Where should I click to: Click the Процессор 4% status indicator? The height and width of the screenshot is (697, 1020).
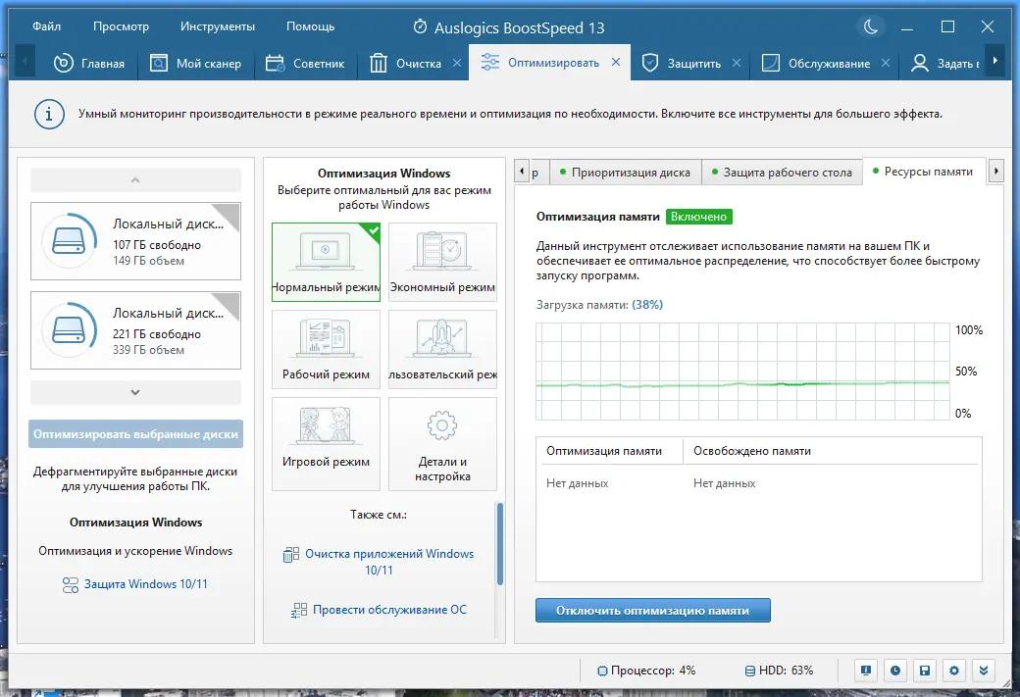(646, 671)
